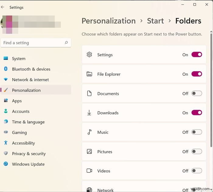Turn on the Music toggle

197,132
